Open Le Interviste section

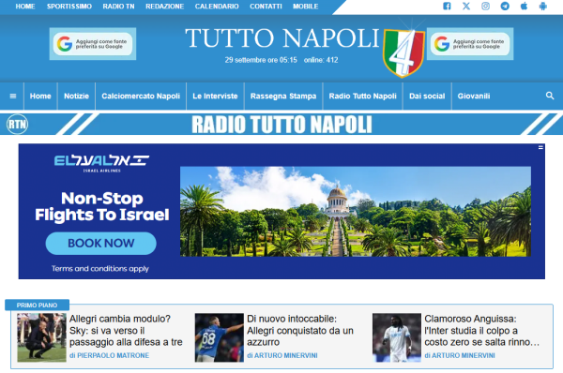pyautogui.click(x=215, y=97)
